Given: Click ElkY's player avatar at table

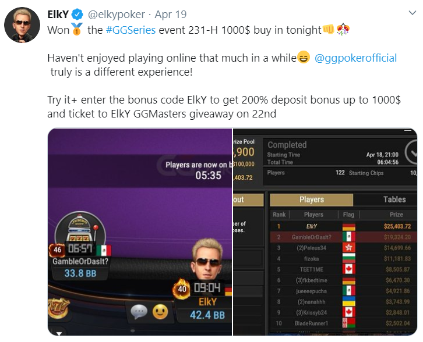Looking at the screenshot, I should tap(207, 259).
